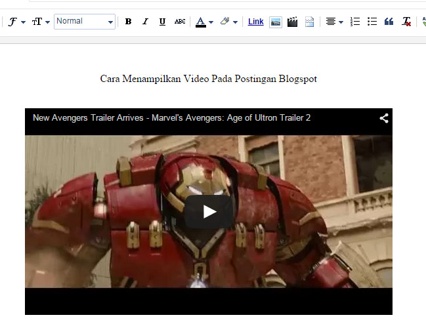Insert a jump break
The height and width of the screenshot is (330, 426).
tap(309, 22)
